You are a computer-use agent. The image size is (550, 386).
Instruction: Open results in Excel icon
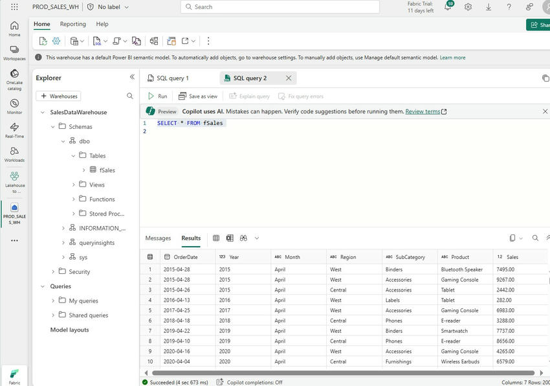[x=230, y=238]
